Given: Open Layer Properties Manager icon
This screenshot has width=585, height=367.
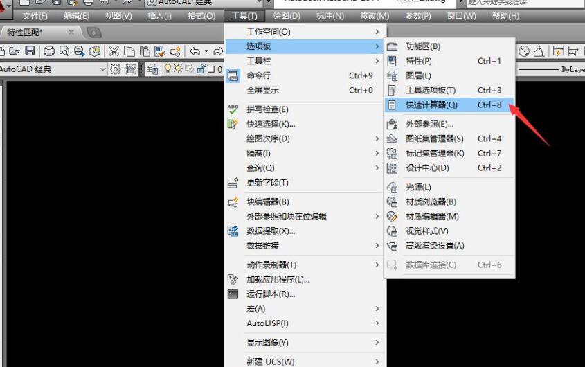Looking at the screenshot, I should pyautogui.click(x=152, y=69).
